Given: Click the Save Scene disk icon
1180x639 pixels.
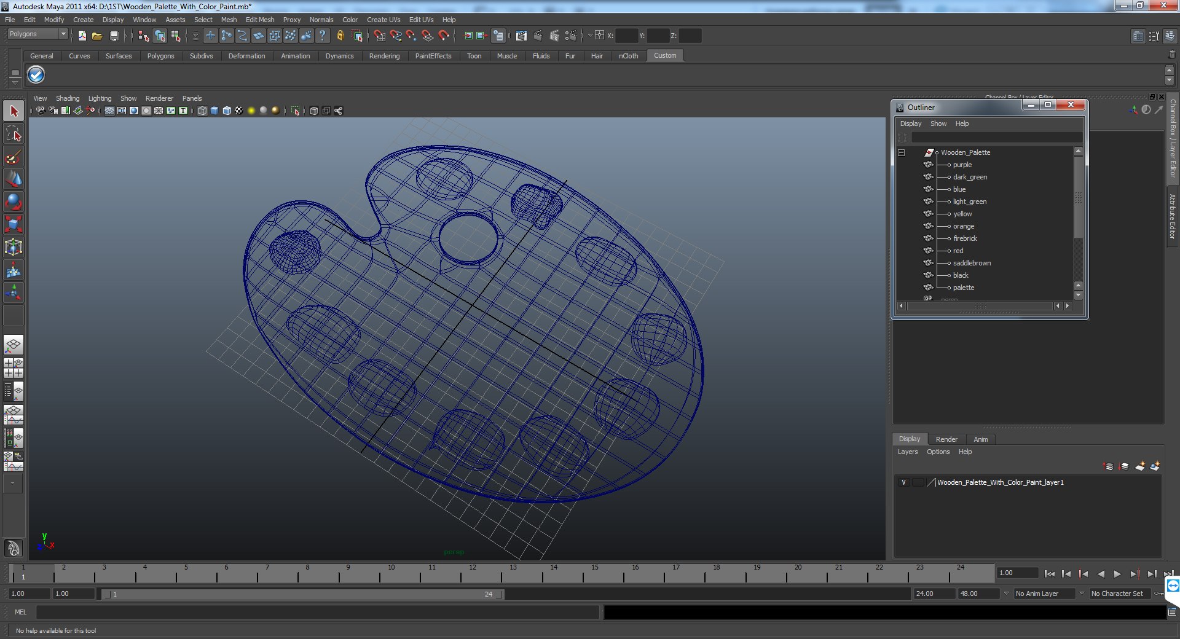Looking at the screenshot, I should coord(114,36).
